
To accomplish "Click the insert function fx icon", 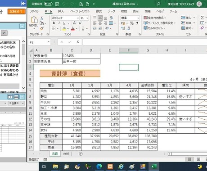I will pos(77,42).
